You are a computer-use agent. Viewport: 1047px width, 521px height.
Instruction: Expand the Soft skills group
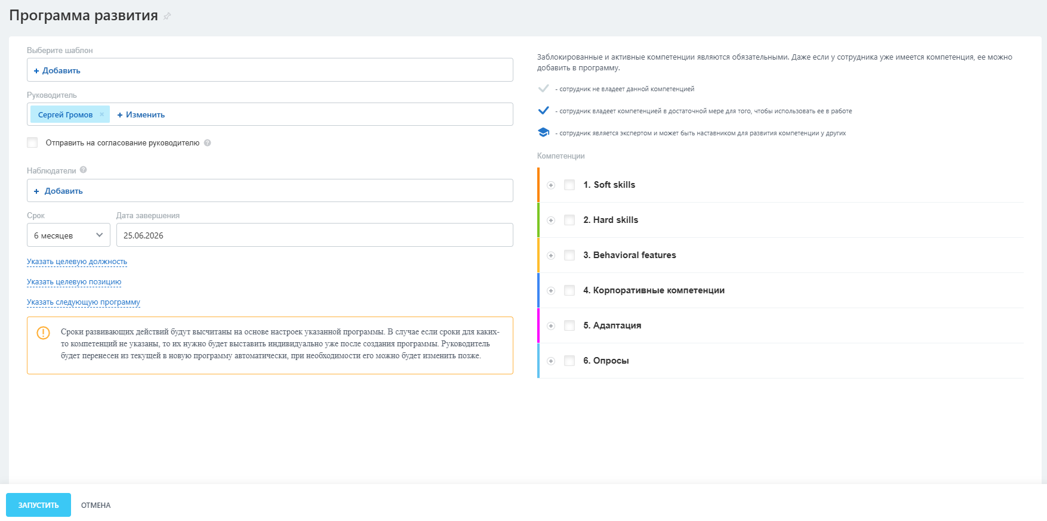click(551, 185)
